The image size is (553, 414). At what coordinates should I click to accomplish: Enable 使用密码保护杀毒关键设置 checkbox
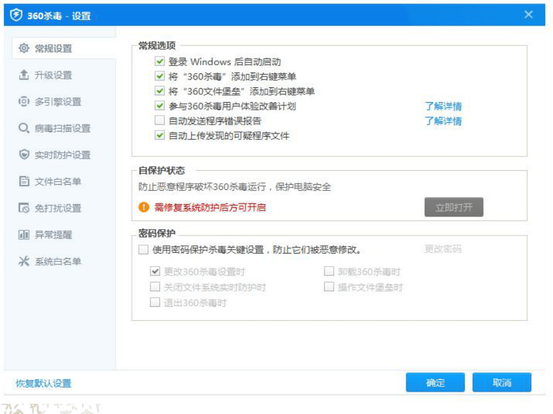click(143, 250)
